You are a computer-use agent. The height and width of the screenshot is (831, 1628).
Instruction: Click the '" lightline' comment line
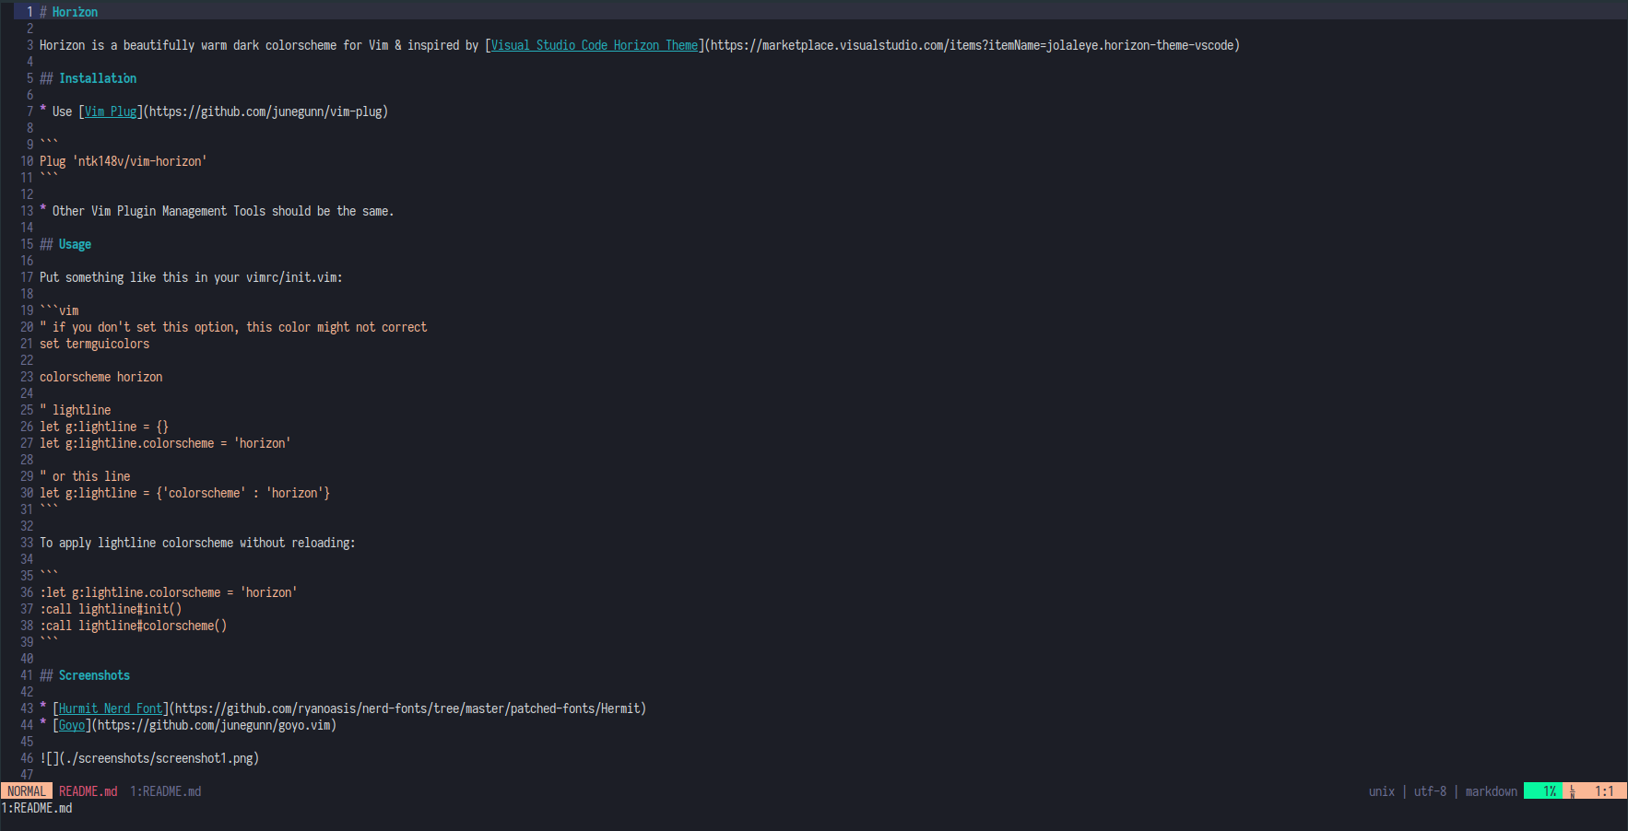pos(76,410)
